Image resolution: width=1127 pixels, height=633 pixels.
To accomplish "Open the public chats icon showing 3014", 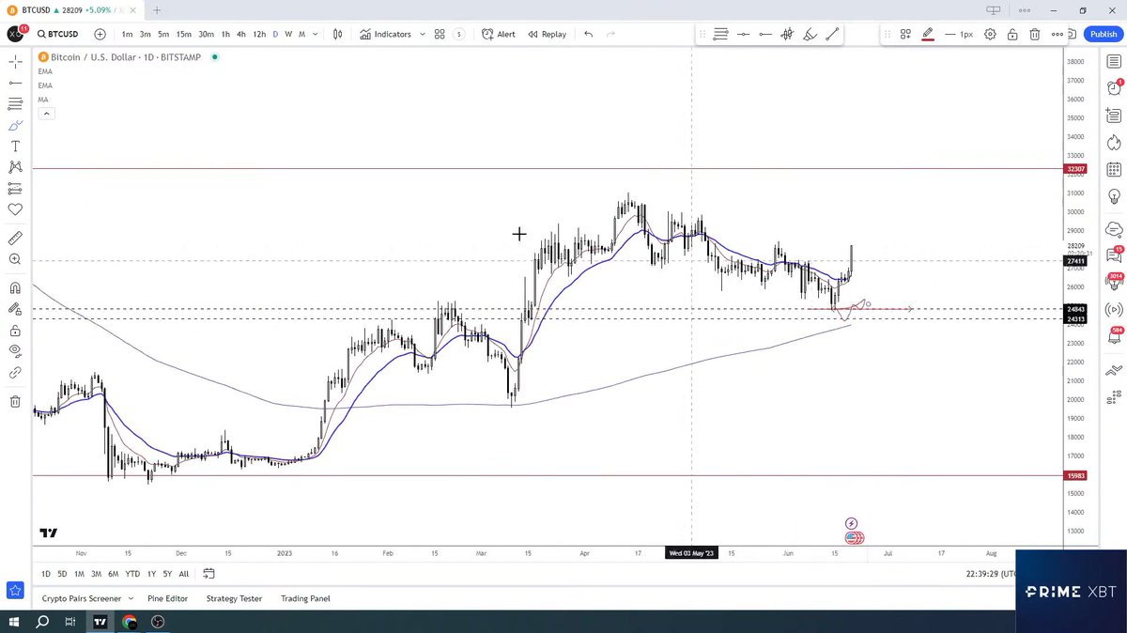I will point(1114,282).
